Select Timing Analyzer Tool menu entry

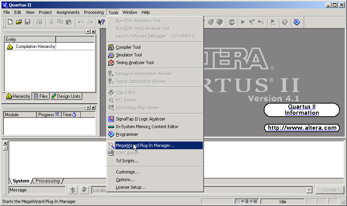[x=135, y=63]
